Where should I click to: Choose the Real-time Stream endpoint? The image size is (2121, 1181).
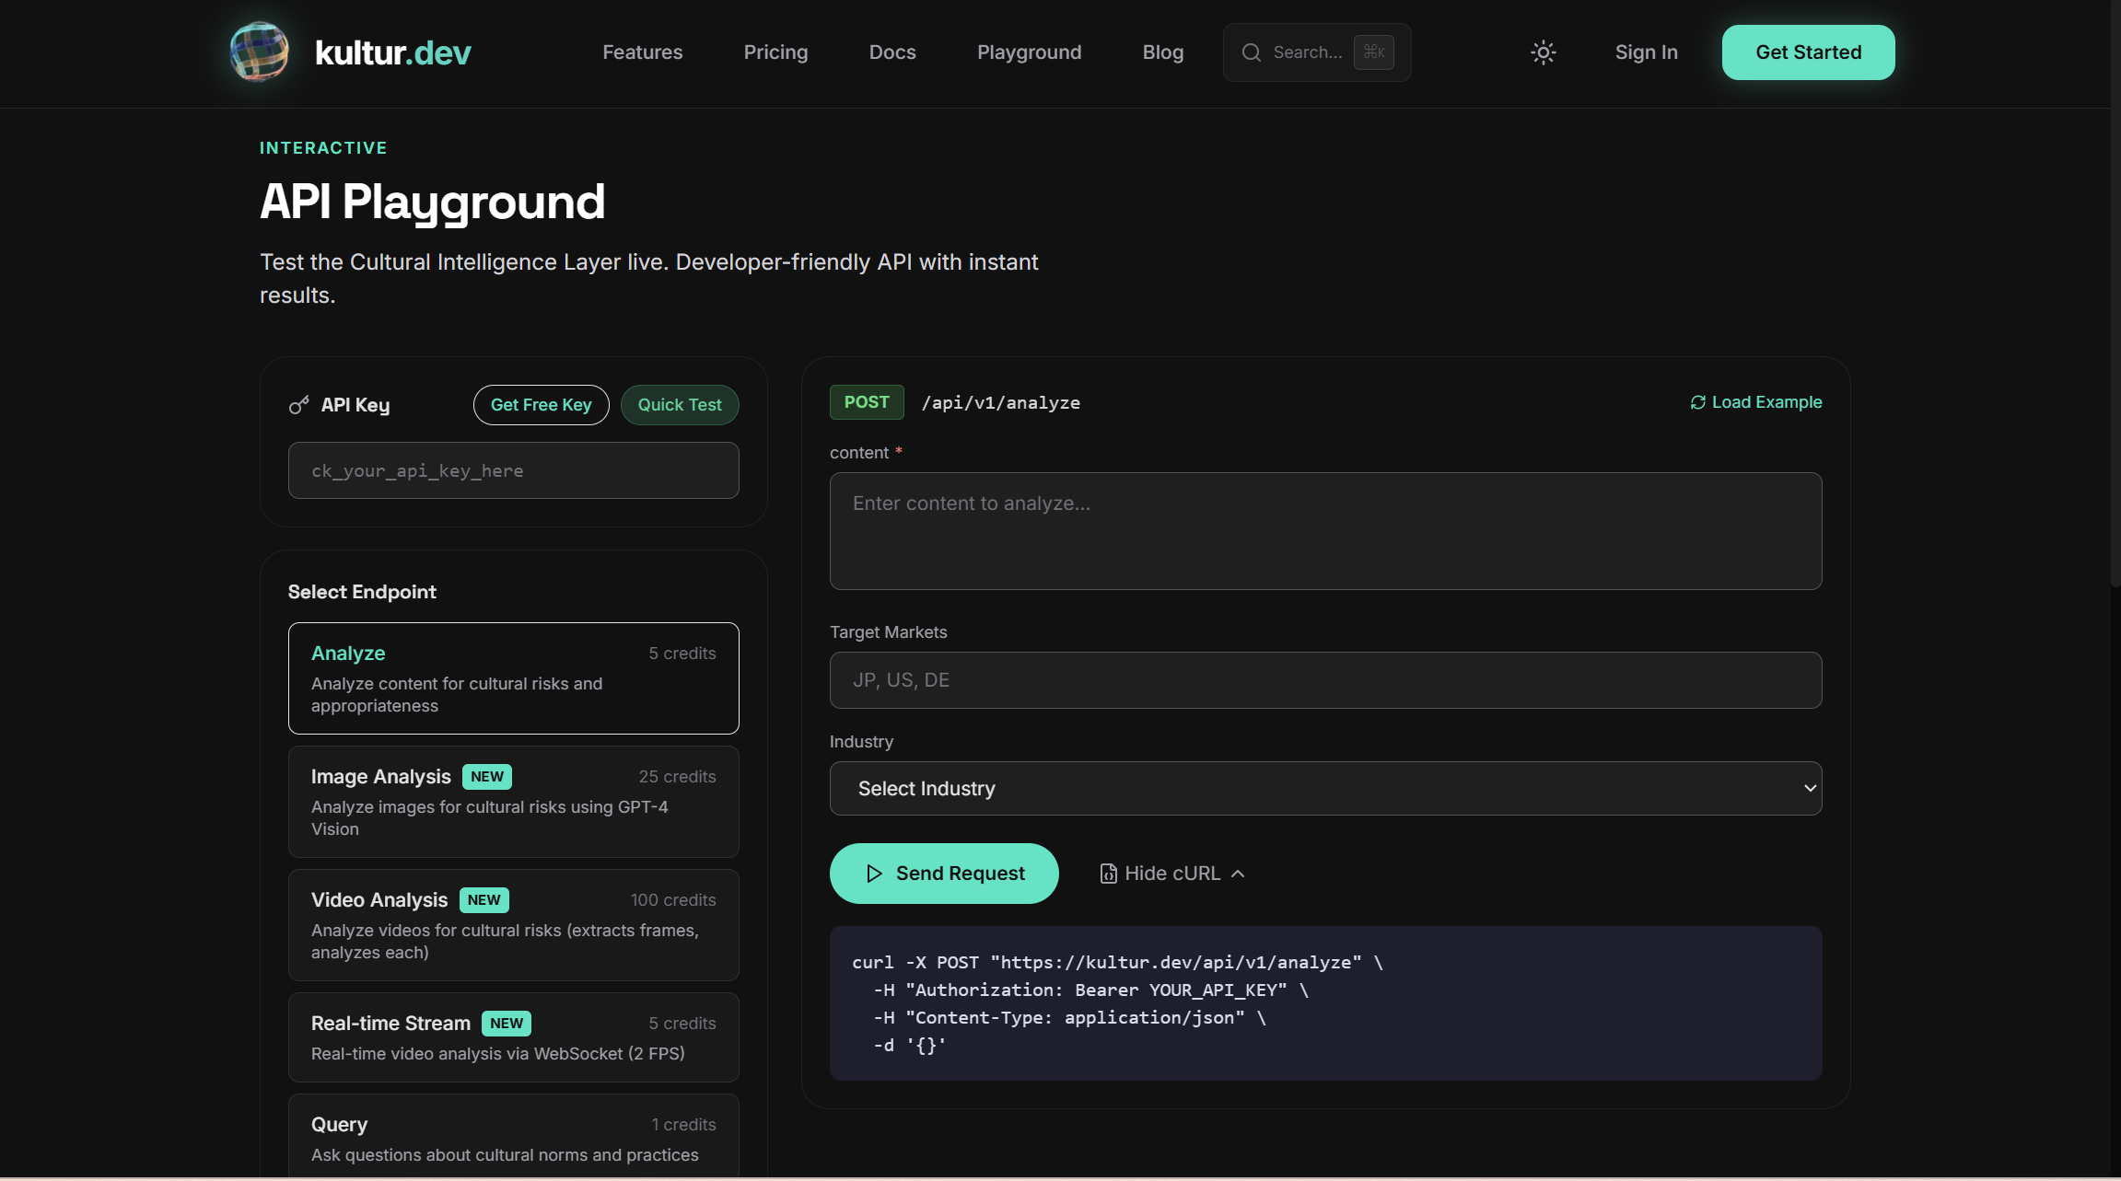513,1037
